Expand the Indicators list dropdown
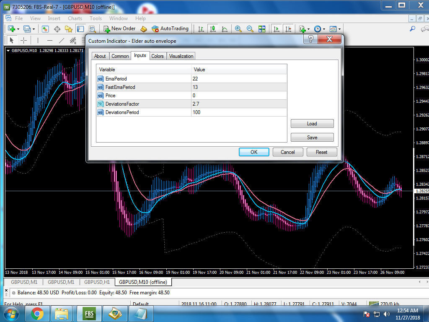Image resolution: width=429 pixels, height=322 pixels. [308, 29]
